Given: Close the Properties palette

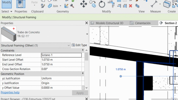Looking at the screenshot, I should pos(86,23).
